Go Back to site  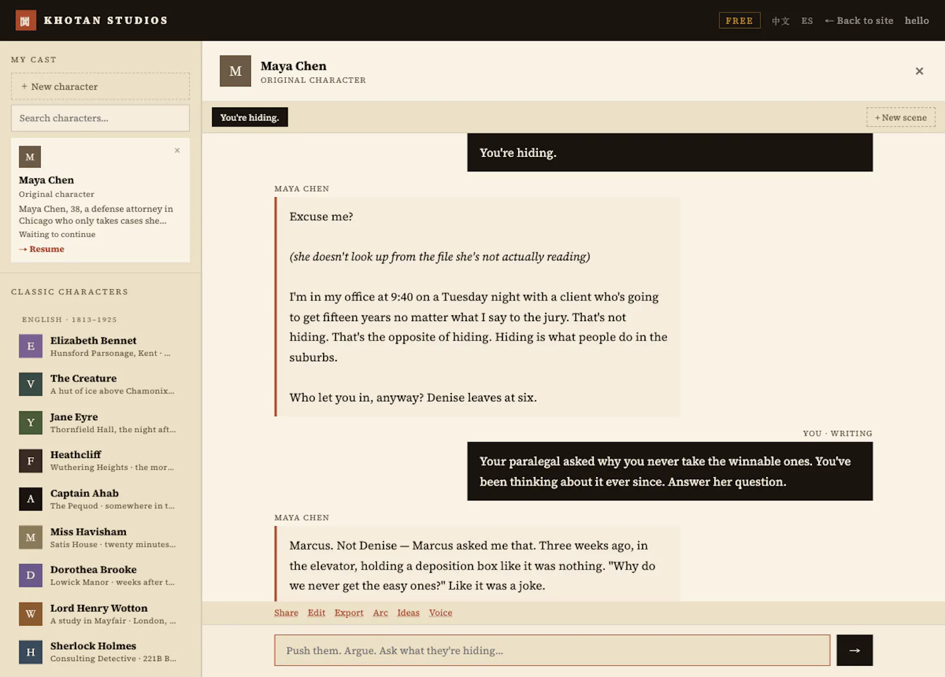point(859,21)
